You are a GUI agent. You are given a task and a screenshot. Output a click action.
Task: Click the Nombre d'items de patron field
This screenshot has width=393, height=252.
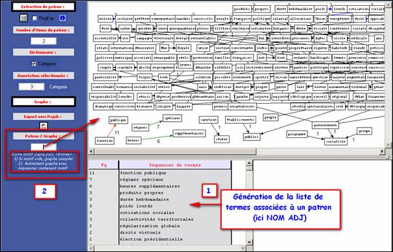coord(43,41)
